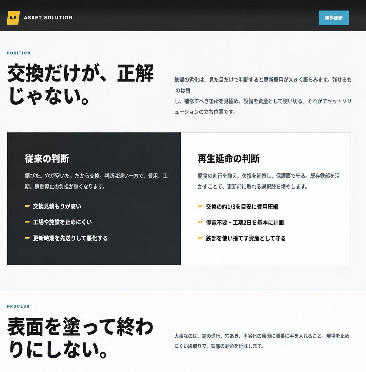Click the bullet 工場や施設を止めにくい
Image resolution: width=366 pixels, height=372 pixels.
pos(62,222)
